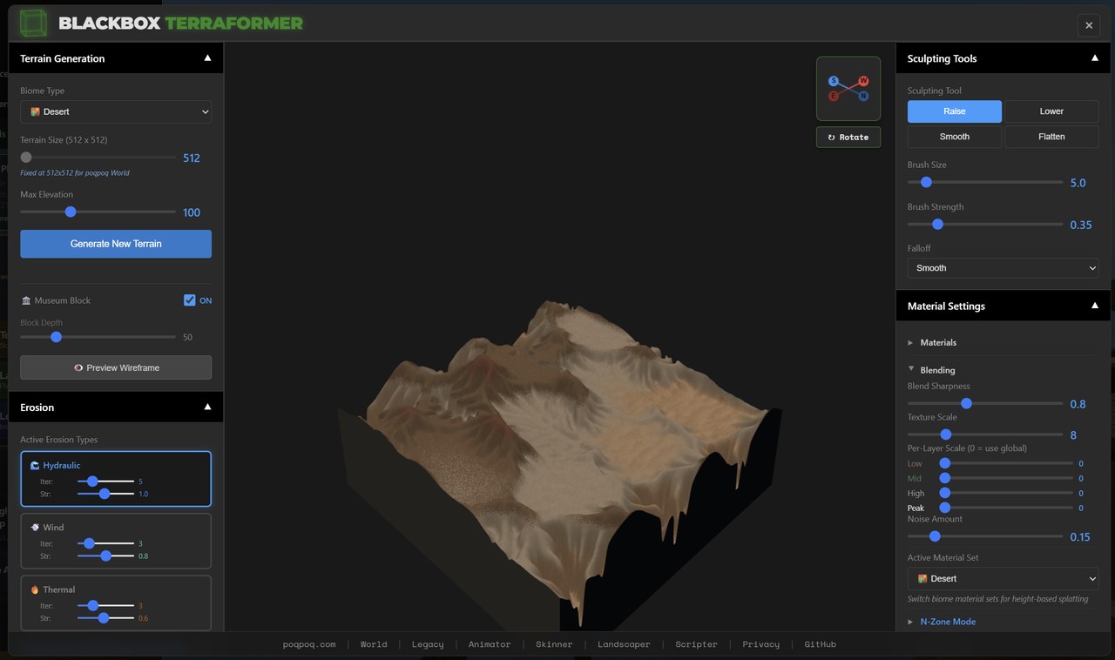Select the Thermal erosion type card
This screenshot has width=1115, height=660.
point(116,603)
